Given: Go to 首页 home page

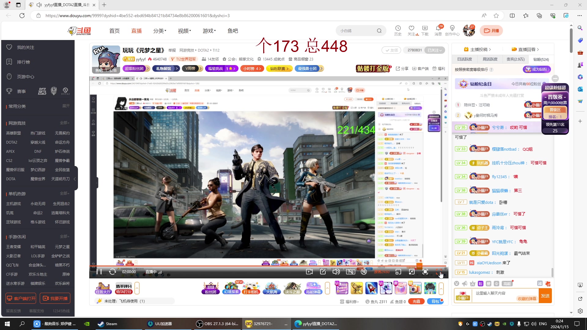Looking at the screenshot, I should 114,31.
